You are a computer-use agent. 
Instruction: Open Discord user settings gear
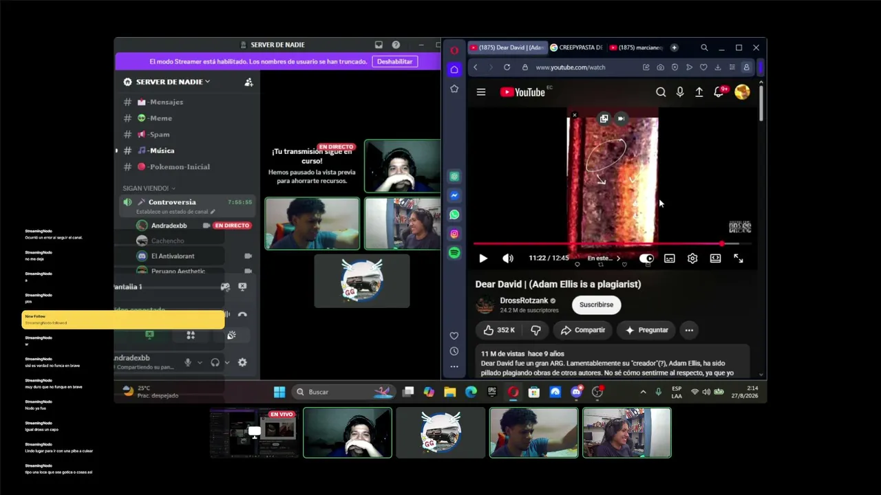242,362
